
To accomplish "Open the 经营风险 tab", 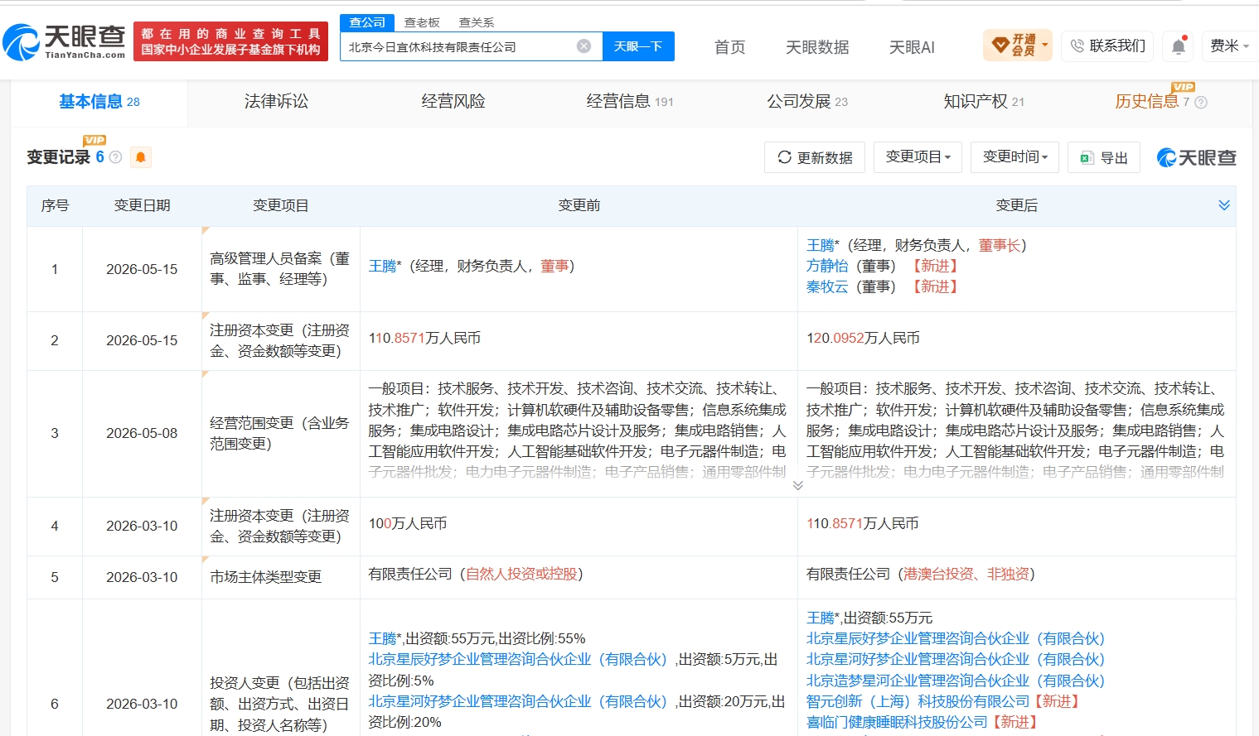I will click(x=453, y=102).
